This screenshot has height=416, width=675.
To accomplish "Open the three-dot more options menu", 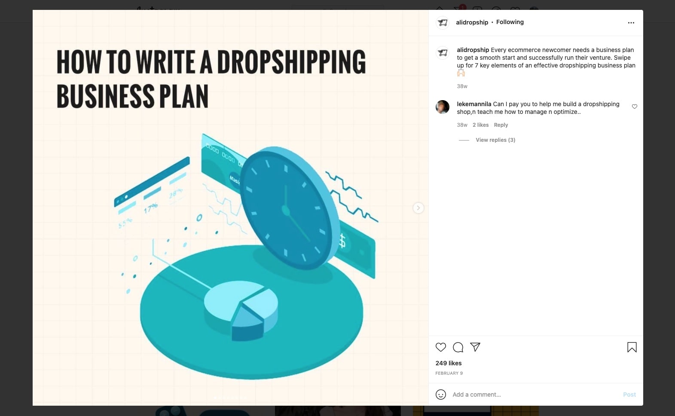I will pos(631,23).
